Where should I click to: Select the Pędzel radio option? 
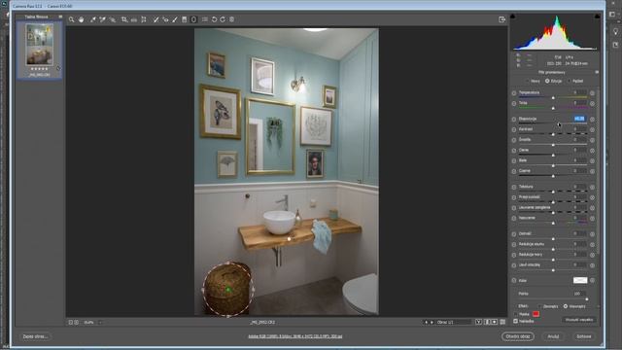pos(569,81)
